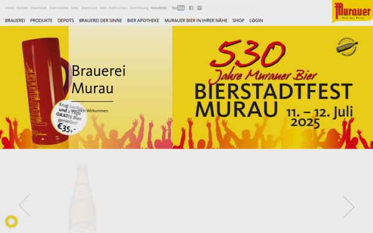Open the LOGIN menu item
This screenshot has width=373, height=233.
point(256,21)
